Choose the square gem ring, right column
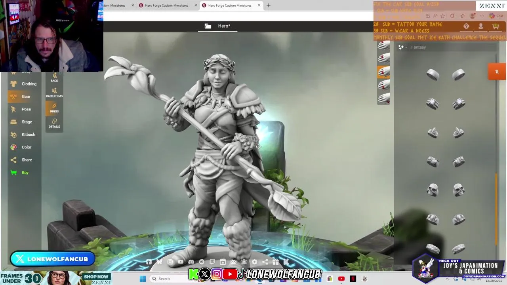 459,104
